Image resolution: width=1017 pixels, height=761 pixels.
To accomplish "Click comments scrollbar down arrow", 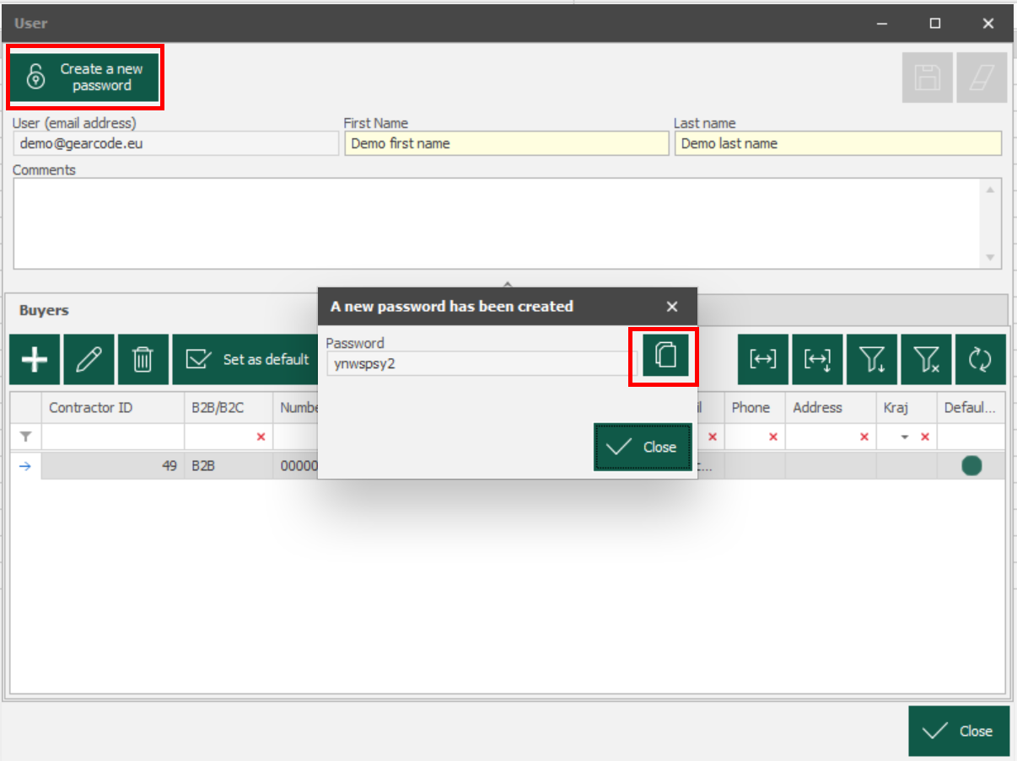I will pos(991,258).
